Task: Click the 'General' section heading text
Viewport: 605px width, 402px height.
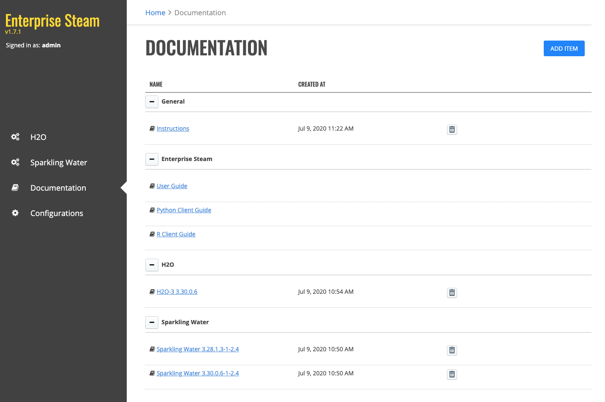Action: 173,101
